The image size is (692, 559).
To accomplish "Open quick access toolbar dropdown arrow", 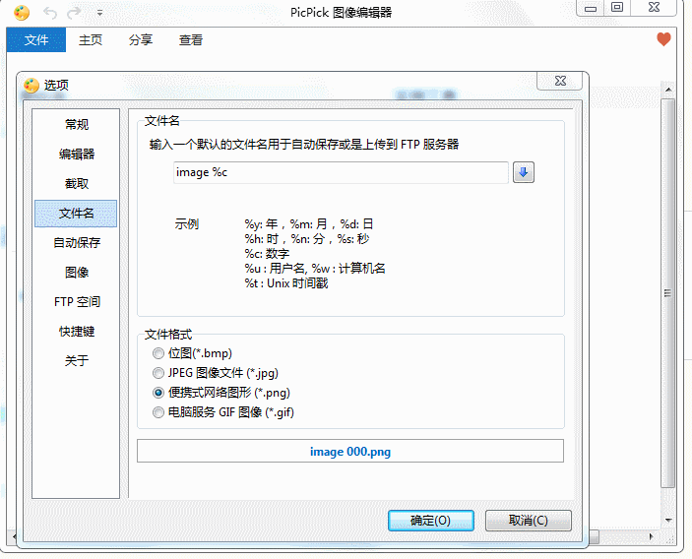I will 99,13.
